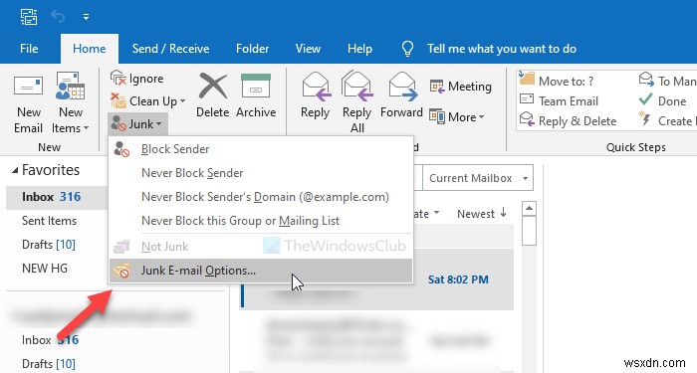Open Customize Quick Access Toolbar dropdown
This screenshot has height=373, width=697.
point(86,17)
